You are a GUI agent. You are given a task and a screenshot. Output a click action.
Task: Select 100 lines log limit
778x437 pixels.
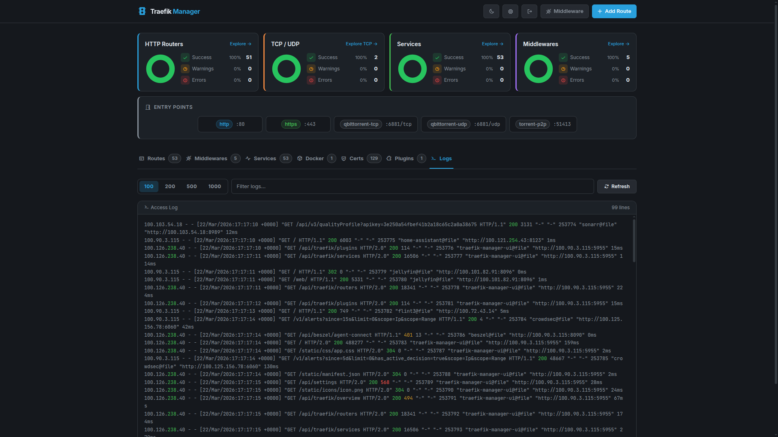click(x=149, y=187)
